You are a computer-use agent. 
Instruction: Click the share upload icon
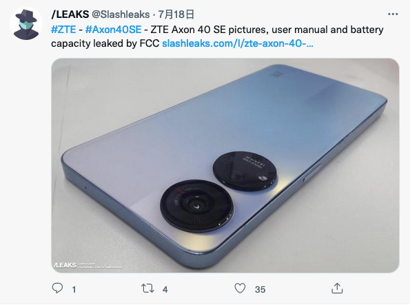(337, 288)
